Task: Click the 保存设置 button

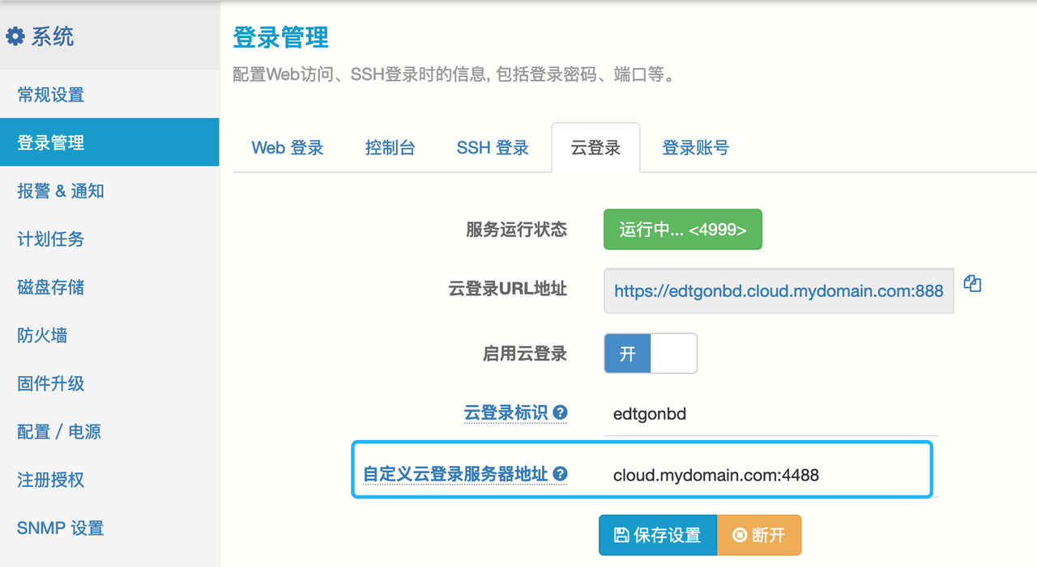Action: [x=657, y=535]
